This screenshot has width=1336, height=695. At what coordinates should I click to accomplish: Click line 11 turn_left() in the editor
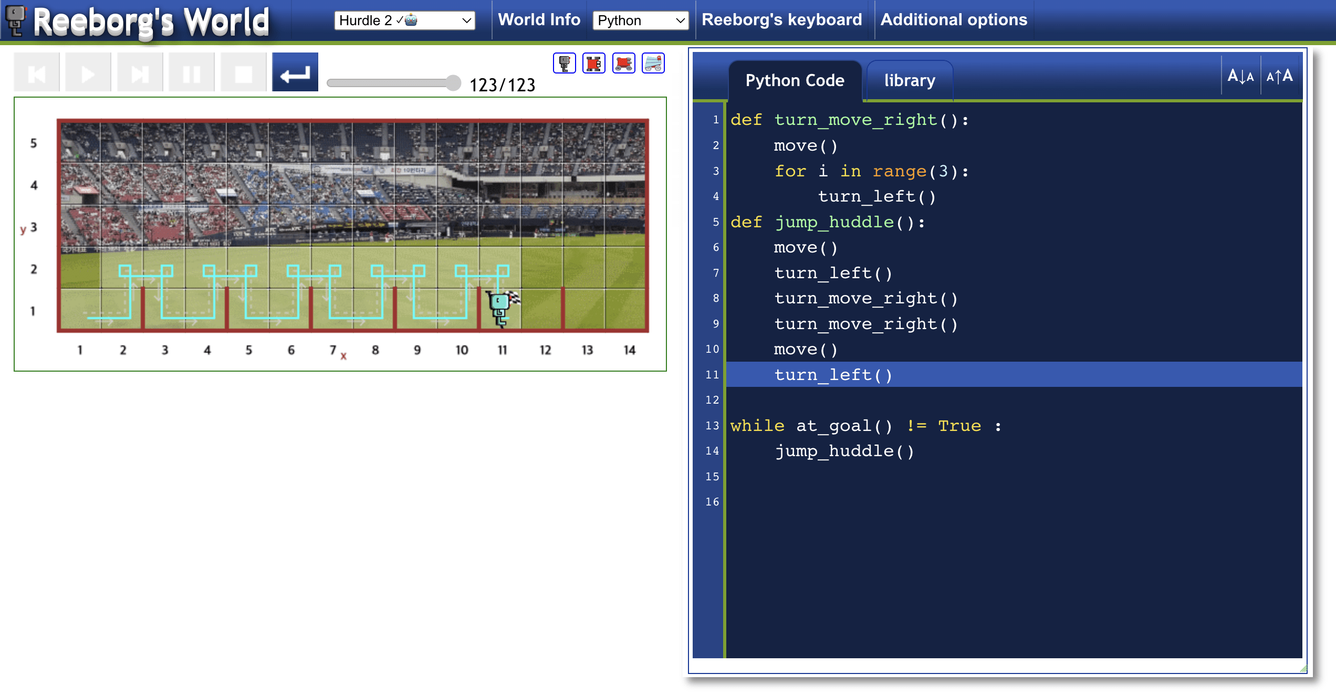tap(833, 375)
